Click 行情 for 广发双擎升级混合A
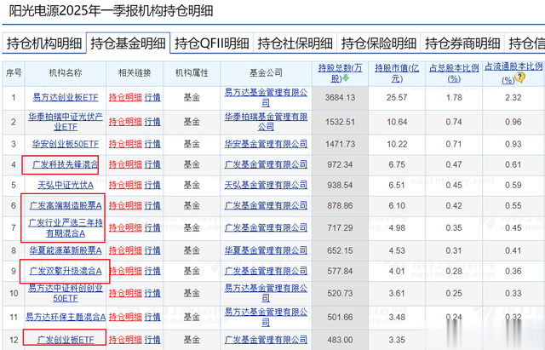This screenshot has width=545, height=350. point(152,271)
